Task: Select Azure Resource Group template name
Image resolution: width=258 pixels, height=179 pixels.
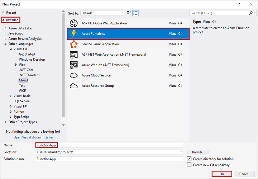Action: 97,86
